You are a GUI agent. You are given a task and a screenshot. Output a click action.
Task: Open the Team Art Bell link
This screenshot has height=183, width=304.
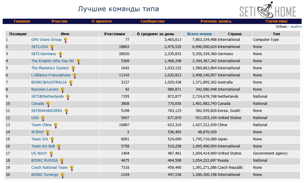(43, 146)
